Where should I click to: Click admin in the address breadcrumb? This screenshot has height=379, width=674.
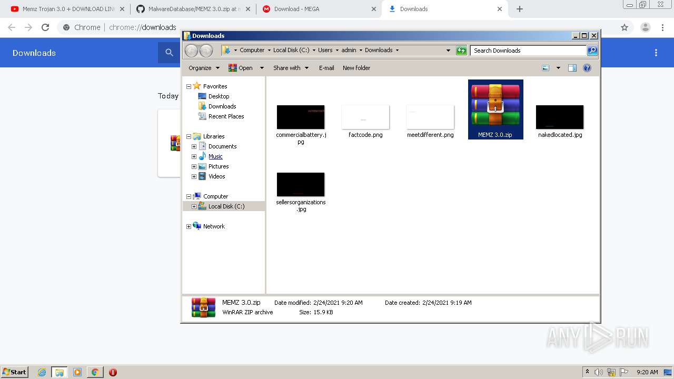[349, 50]
